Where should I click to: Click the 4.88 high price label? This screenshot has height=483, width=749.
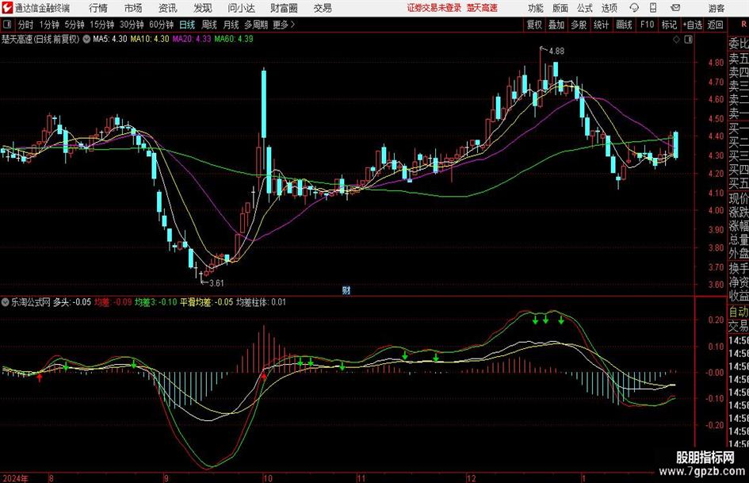click(x=556, y=52)
